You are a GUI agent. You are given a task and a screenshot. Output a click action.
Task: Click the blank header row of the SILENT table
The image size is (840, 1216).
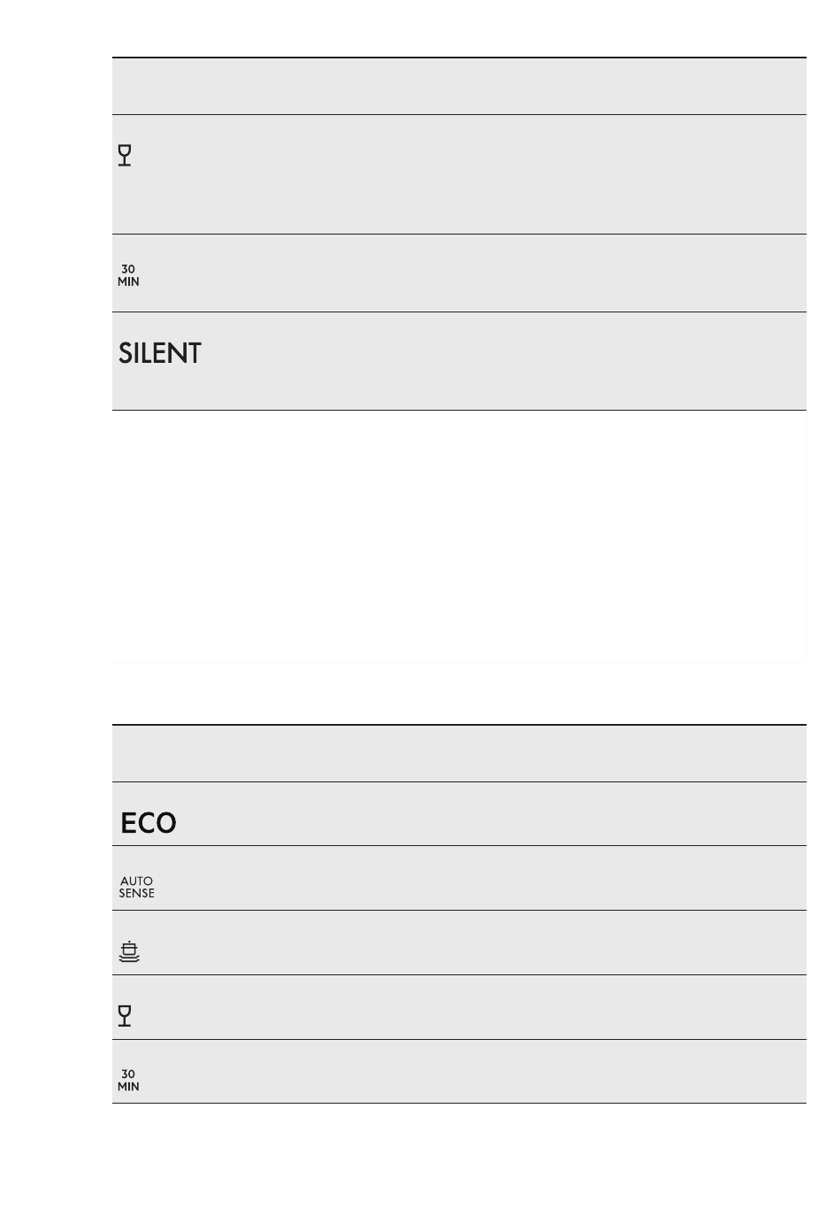coord(459,86)
